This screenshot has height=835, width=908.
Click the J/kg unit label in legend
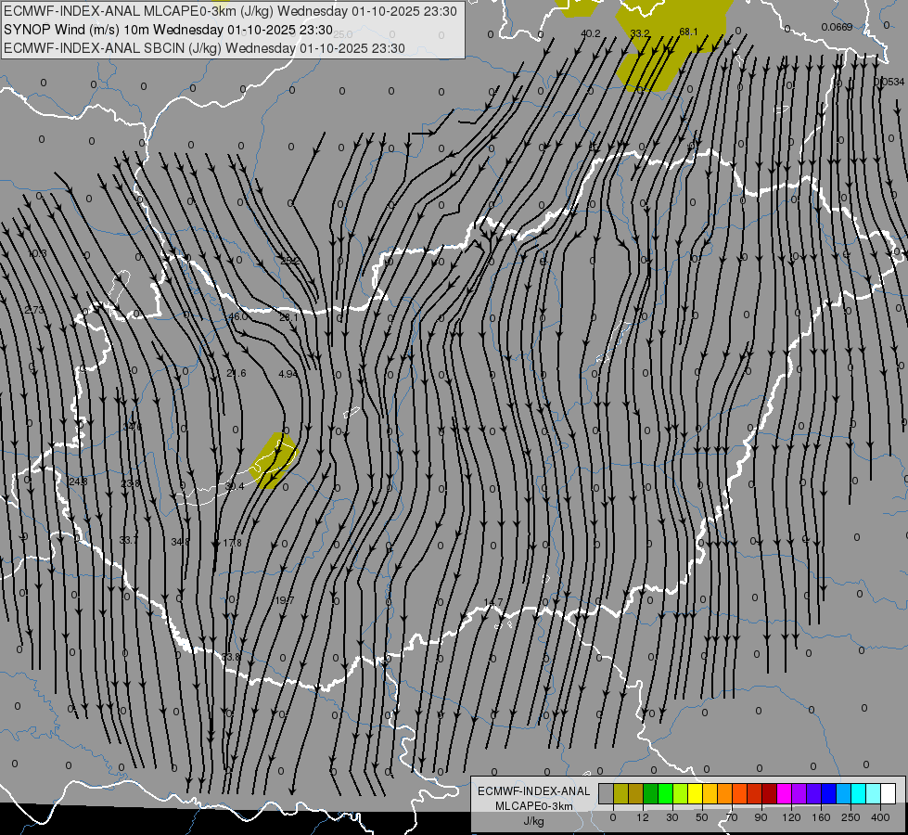pos(533,821)
